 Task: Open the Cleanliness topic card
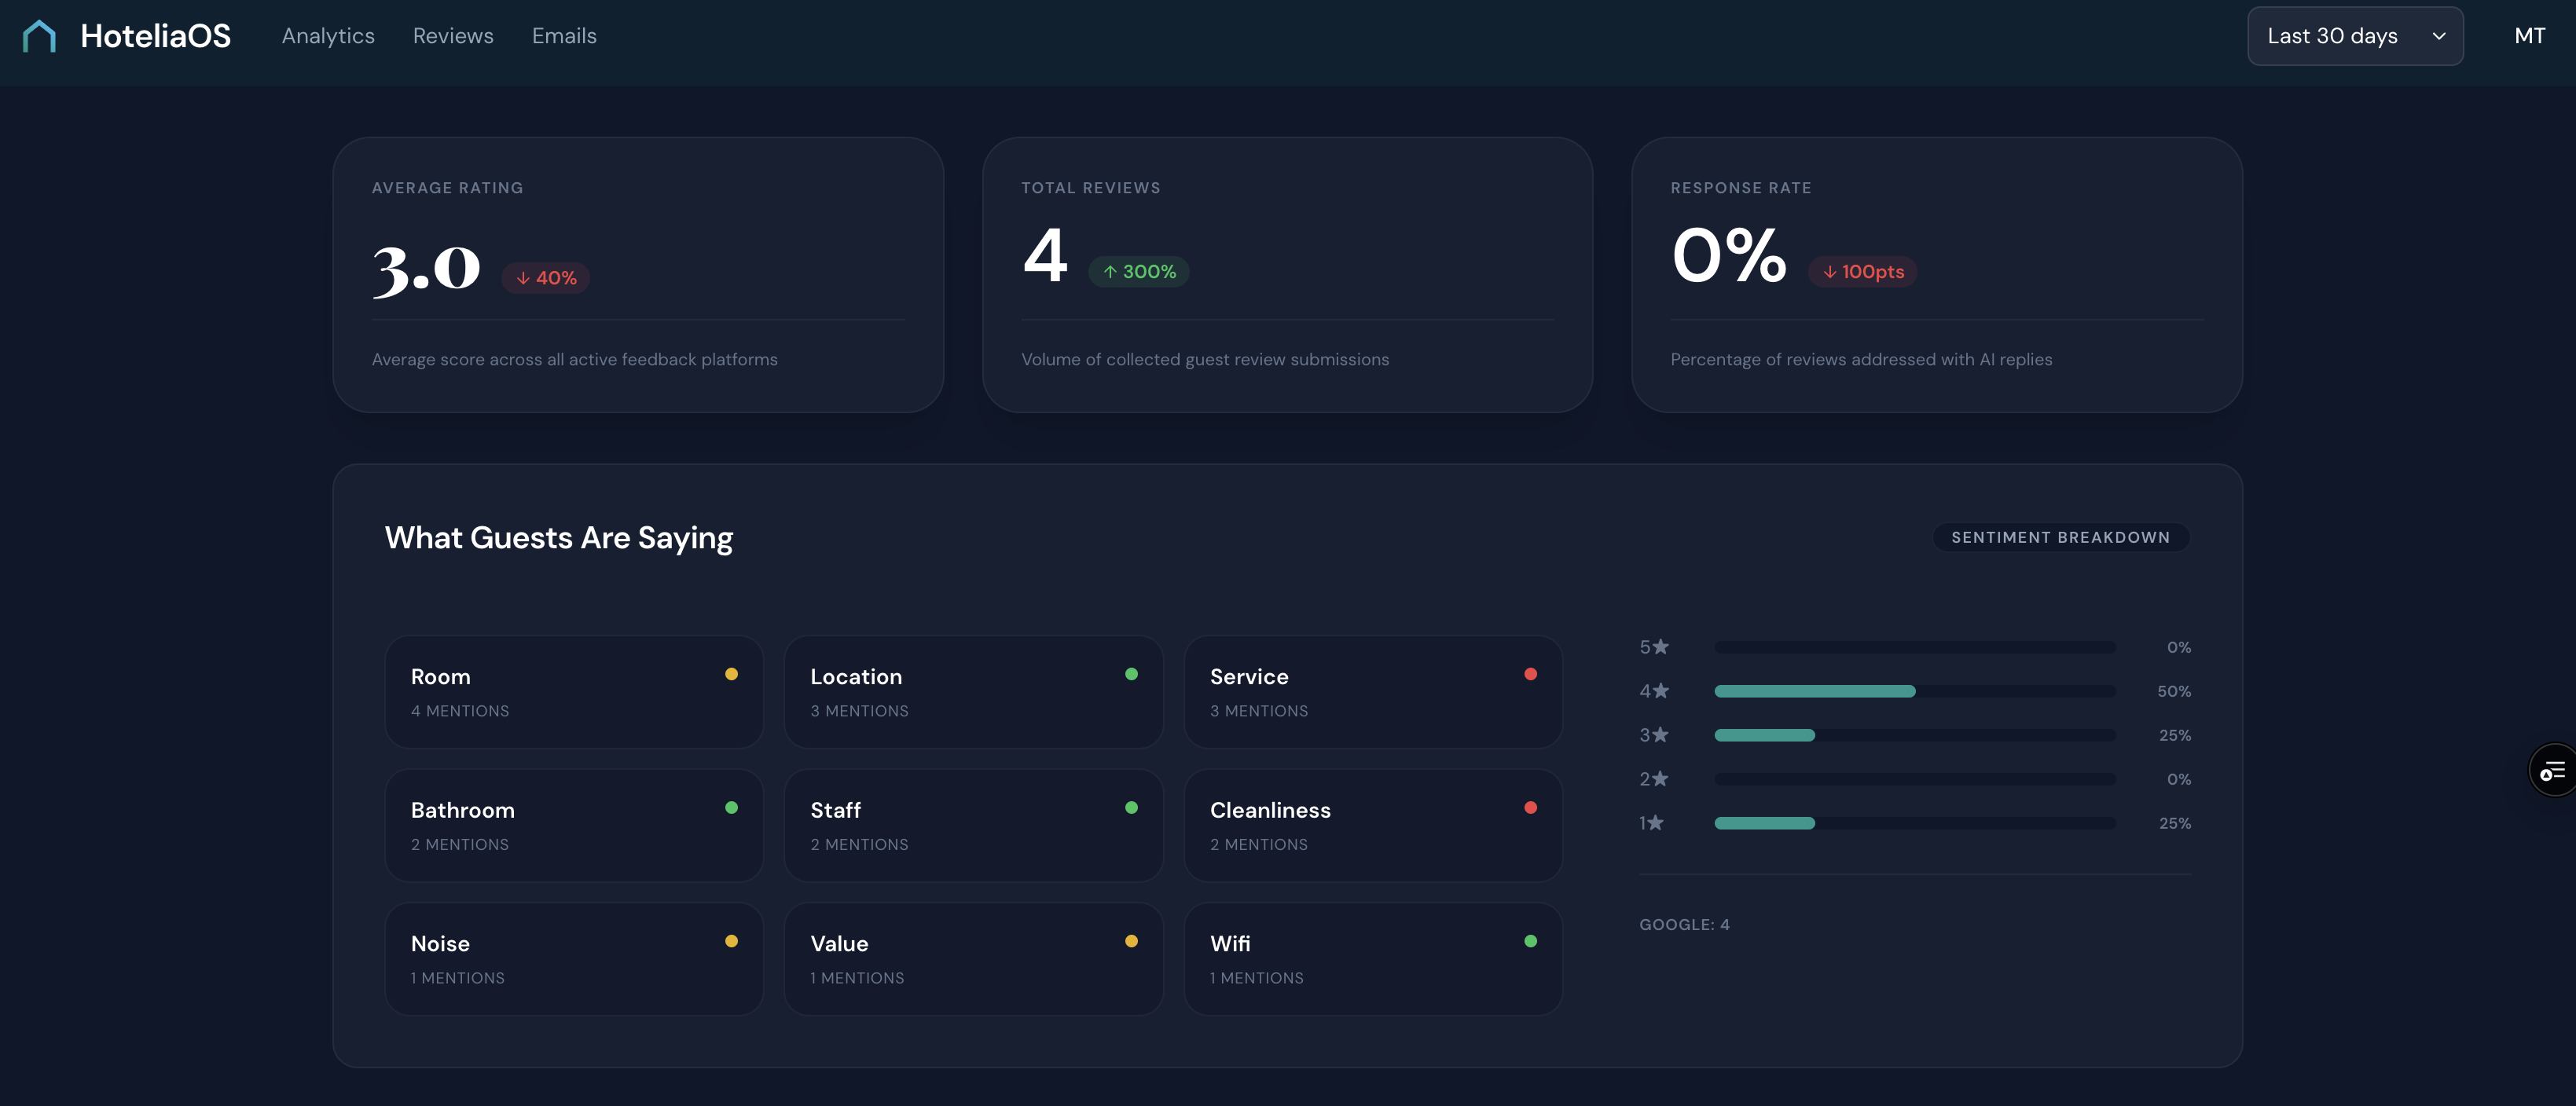click(1373, 826)
